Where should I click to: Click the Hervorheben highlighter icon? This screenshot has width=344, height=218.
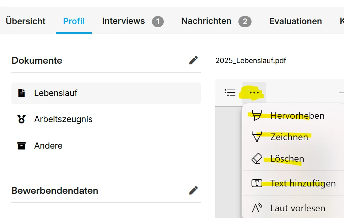tap(257, 116)
